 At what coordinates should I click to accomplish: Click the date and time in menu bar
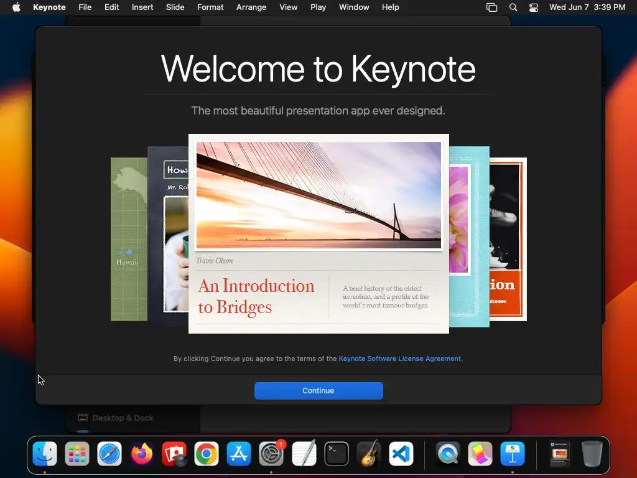[x=587, y=7]
